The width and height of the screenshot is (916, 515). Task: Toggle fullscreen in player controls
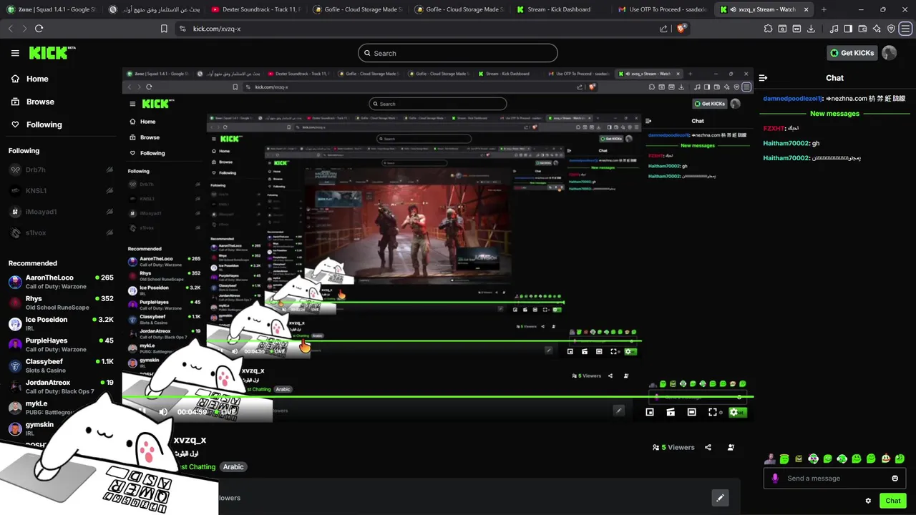(x=713, y=412)
